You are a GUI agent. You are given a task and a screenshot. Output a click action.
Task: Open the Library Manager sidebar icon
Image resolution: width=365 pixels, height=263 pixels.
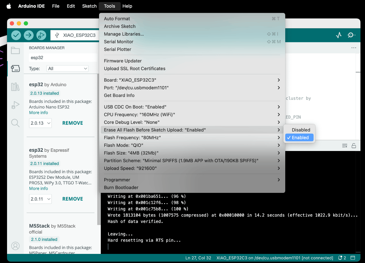[x=15, y=87]
